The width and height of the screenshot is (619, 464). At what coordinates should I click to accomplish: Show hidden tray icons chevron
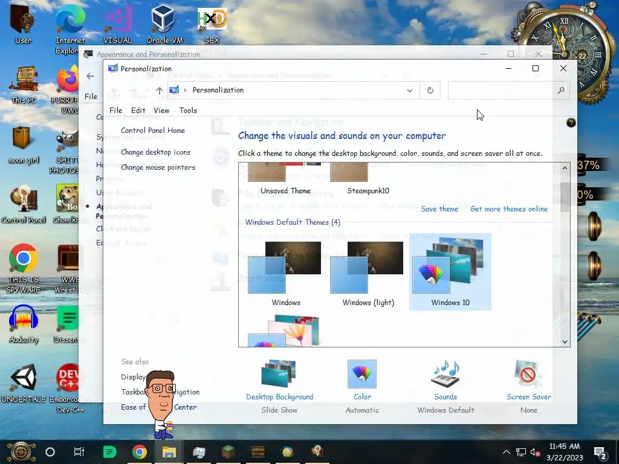pos(507,452)
